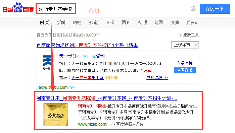Click the 查看详情 button
235x133 pixels.
coord(185,70)
